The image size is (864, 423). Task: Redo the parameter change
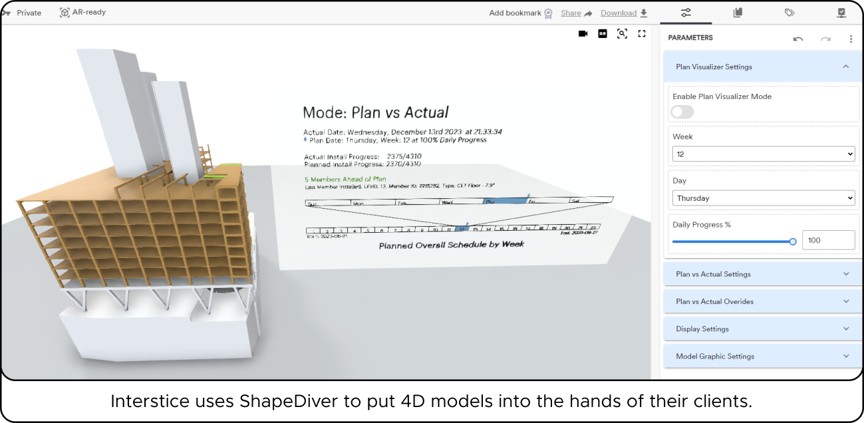[x=825, y=39]
